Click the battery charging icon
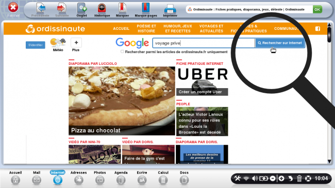The height and width of the screenshot is (188, 335). click(264, 178)
